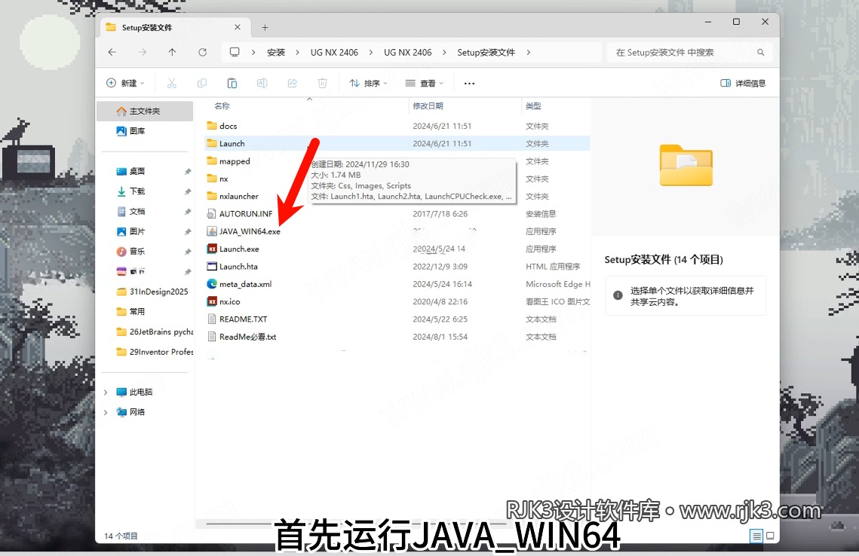The width and height of the screenshot is (859, 556).
Task: Go forward with the right arrow
Action: coord(143,52)
